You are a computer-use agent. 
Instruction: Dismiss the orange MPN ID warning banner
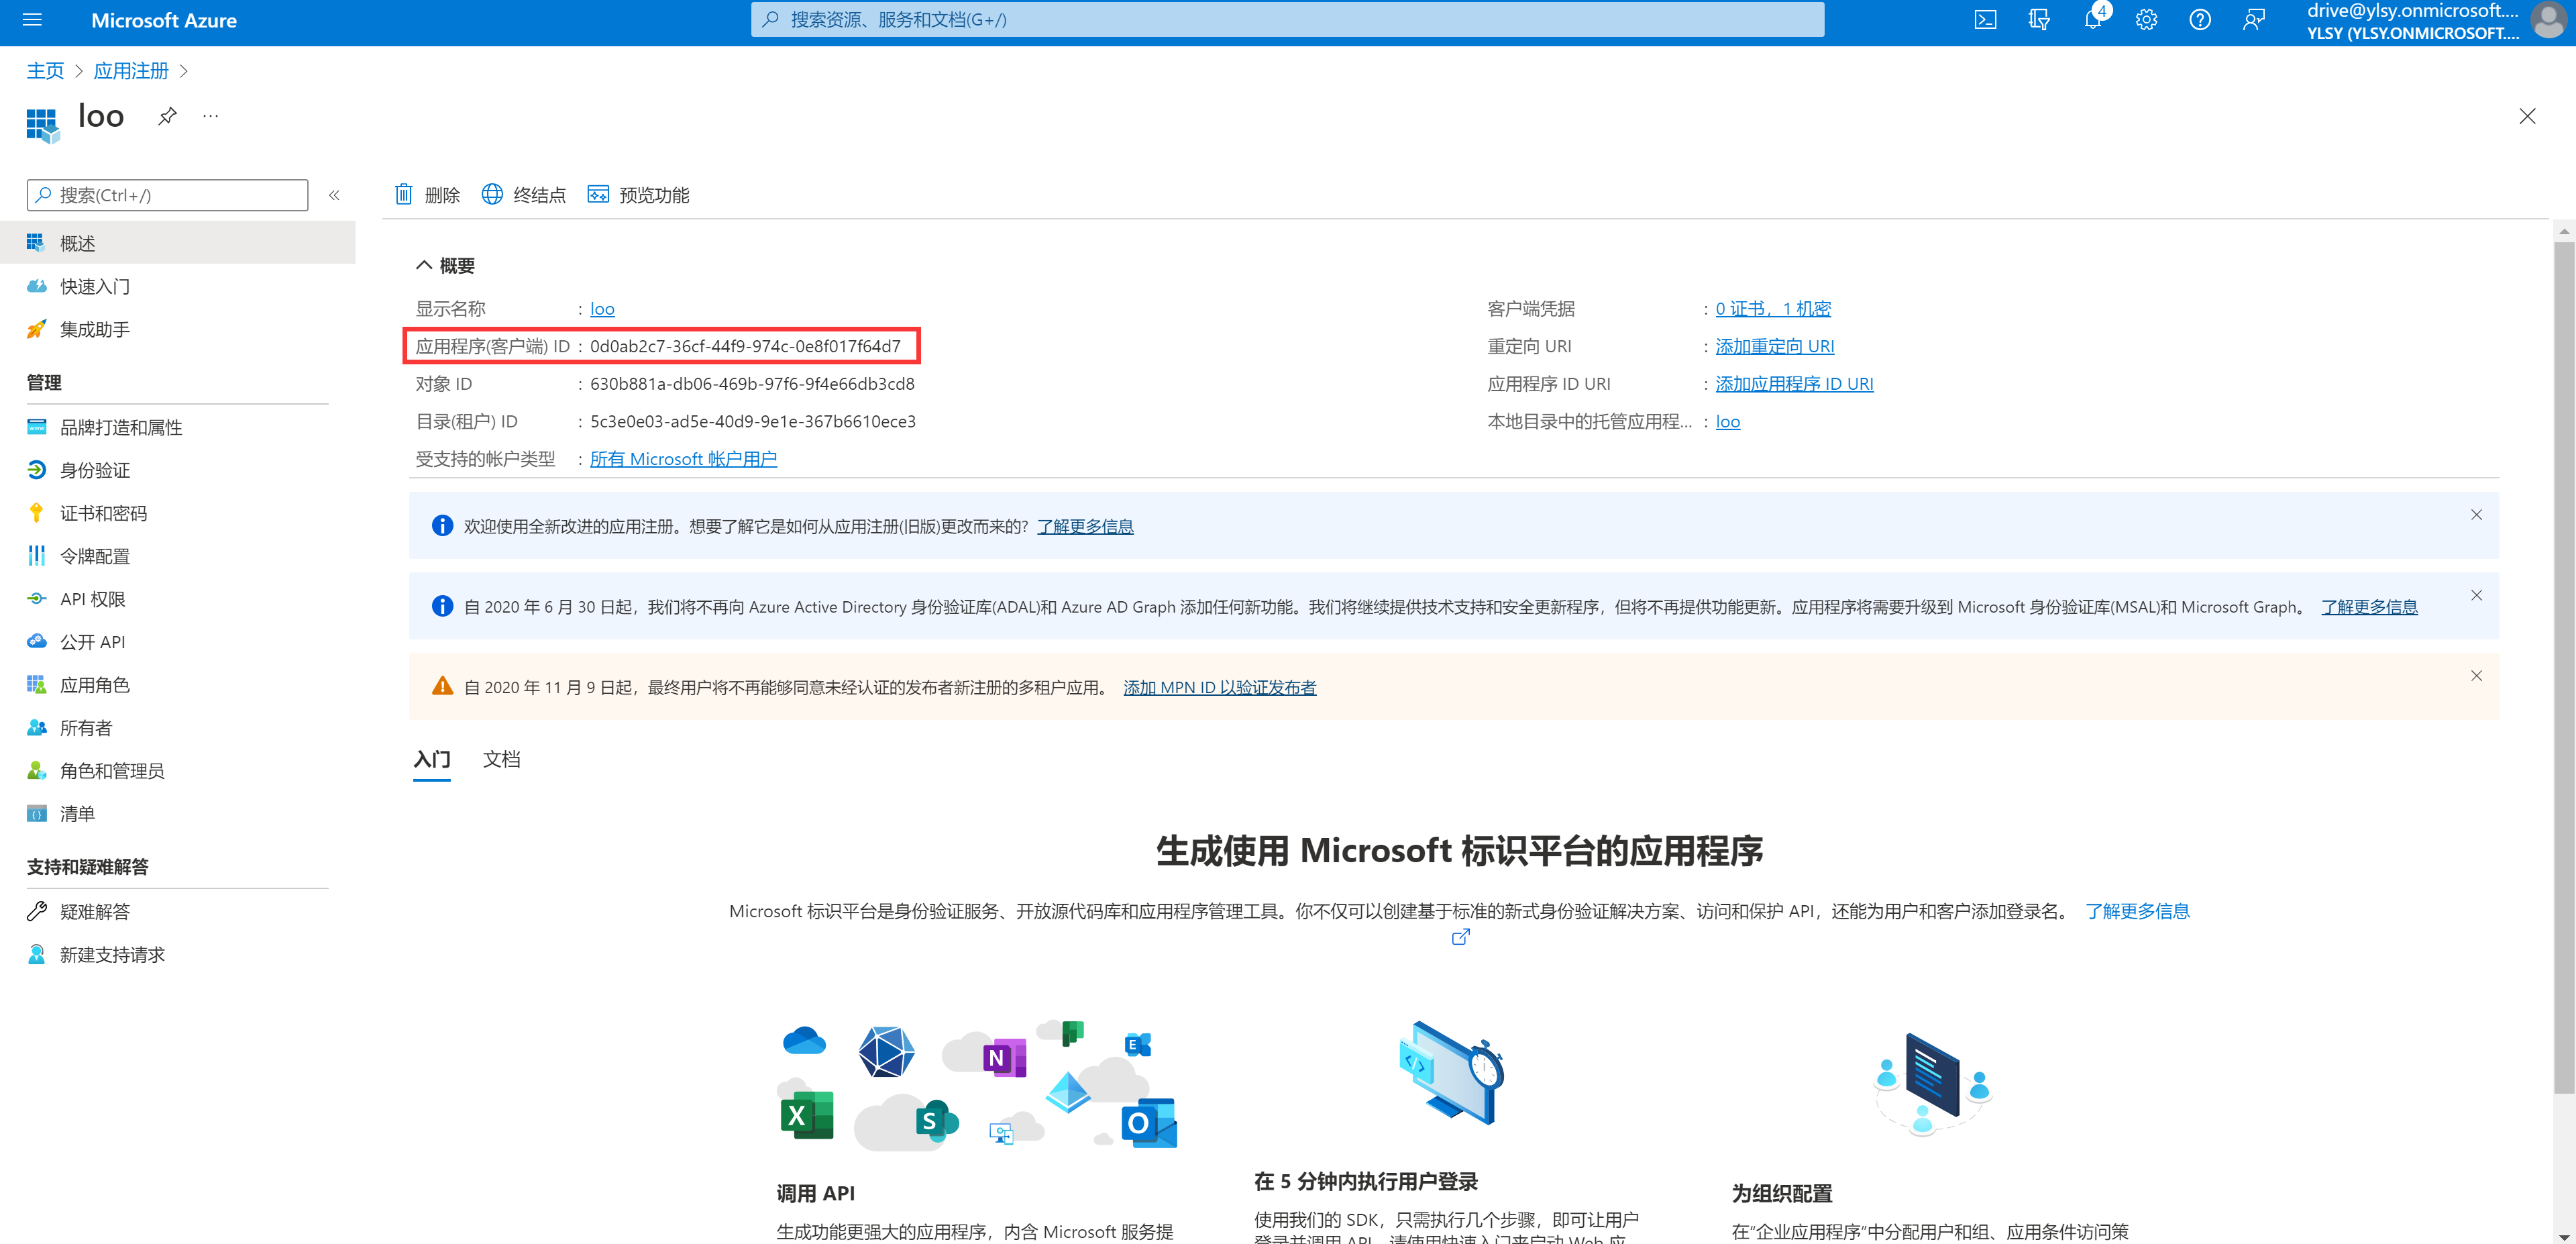coord(2476,676)
